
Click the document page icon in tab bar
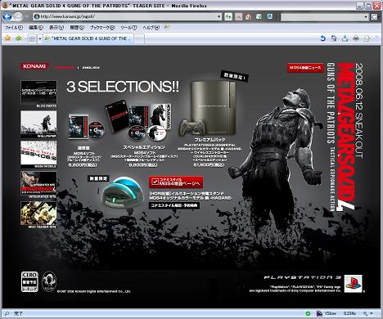click(x=367, y=38)
